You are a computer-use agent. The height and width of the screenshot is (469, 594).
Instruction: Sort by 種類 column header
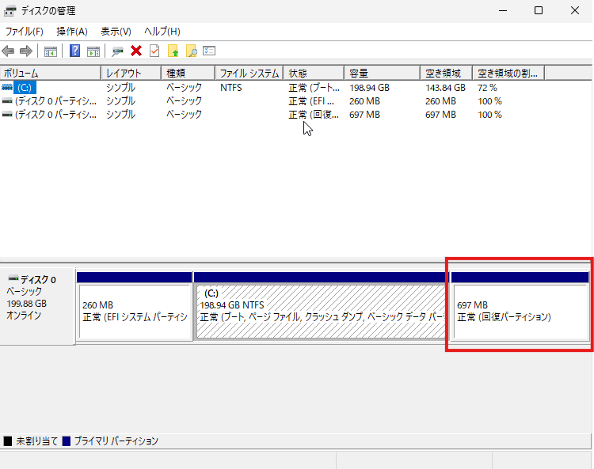[188, 73]
